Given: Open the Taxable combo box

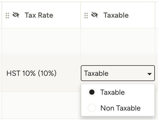Looking at the screenshot, I should coord(118,73).
